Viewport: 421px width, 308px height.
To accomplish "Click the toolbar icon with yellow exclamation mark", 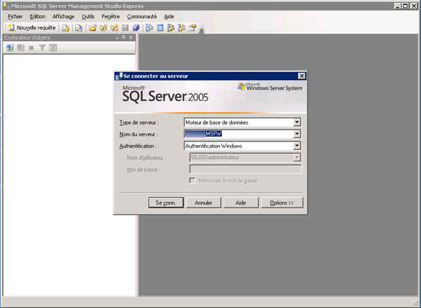I will 104,28.
